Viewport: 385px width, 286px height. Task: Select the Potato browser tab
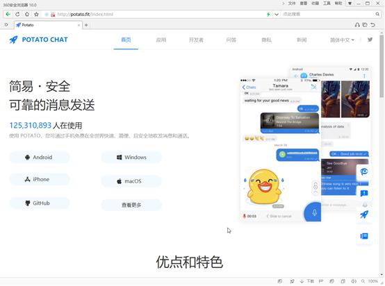pos(48,25)
